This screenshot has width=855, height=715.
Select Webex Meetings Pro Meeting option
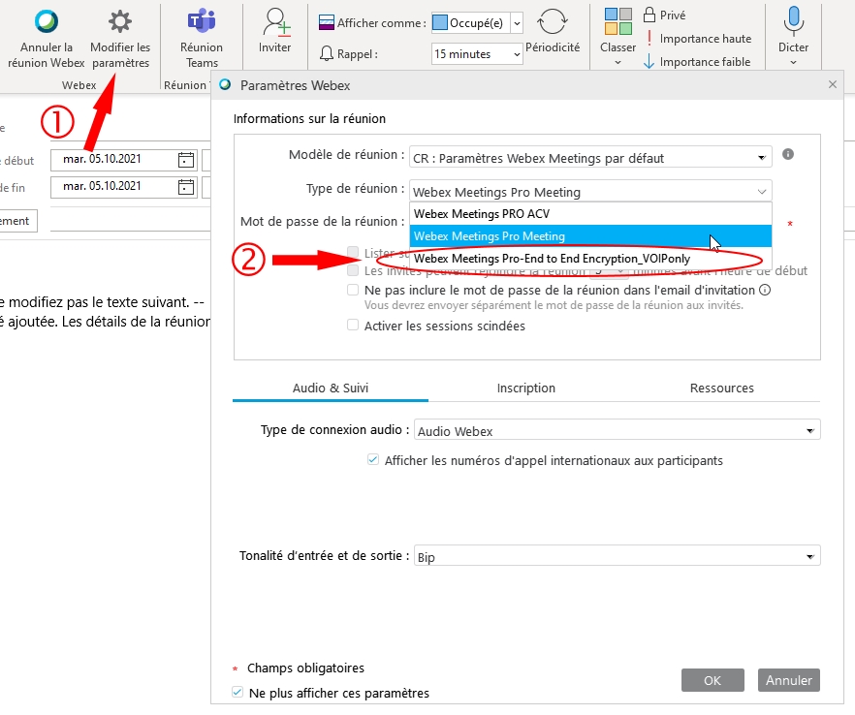(x=590, y=236)
